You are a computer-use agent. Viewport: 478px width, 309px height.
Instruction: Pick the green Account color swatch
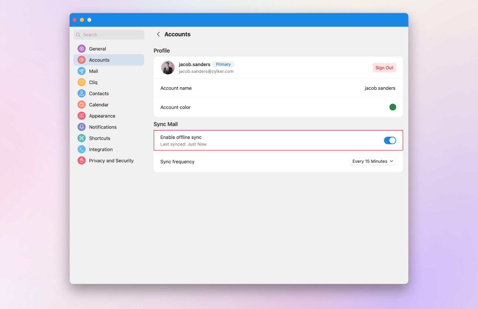[x=393, y=107]
